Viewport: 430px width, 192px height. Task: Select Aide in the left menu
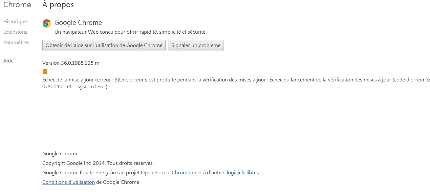point(8,61)
